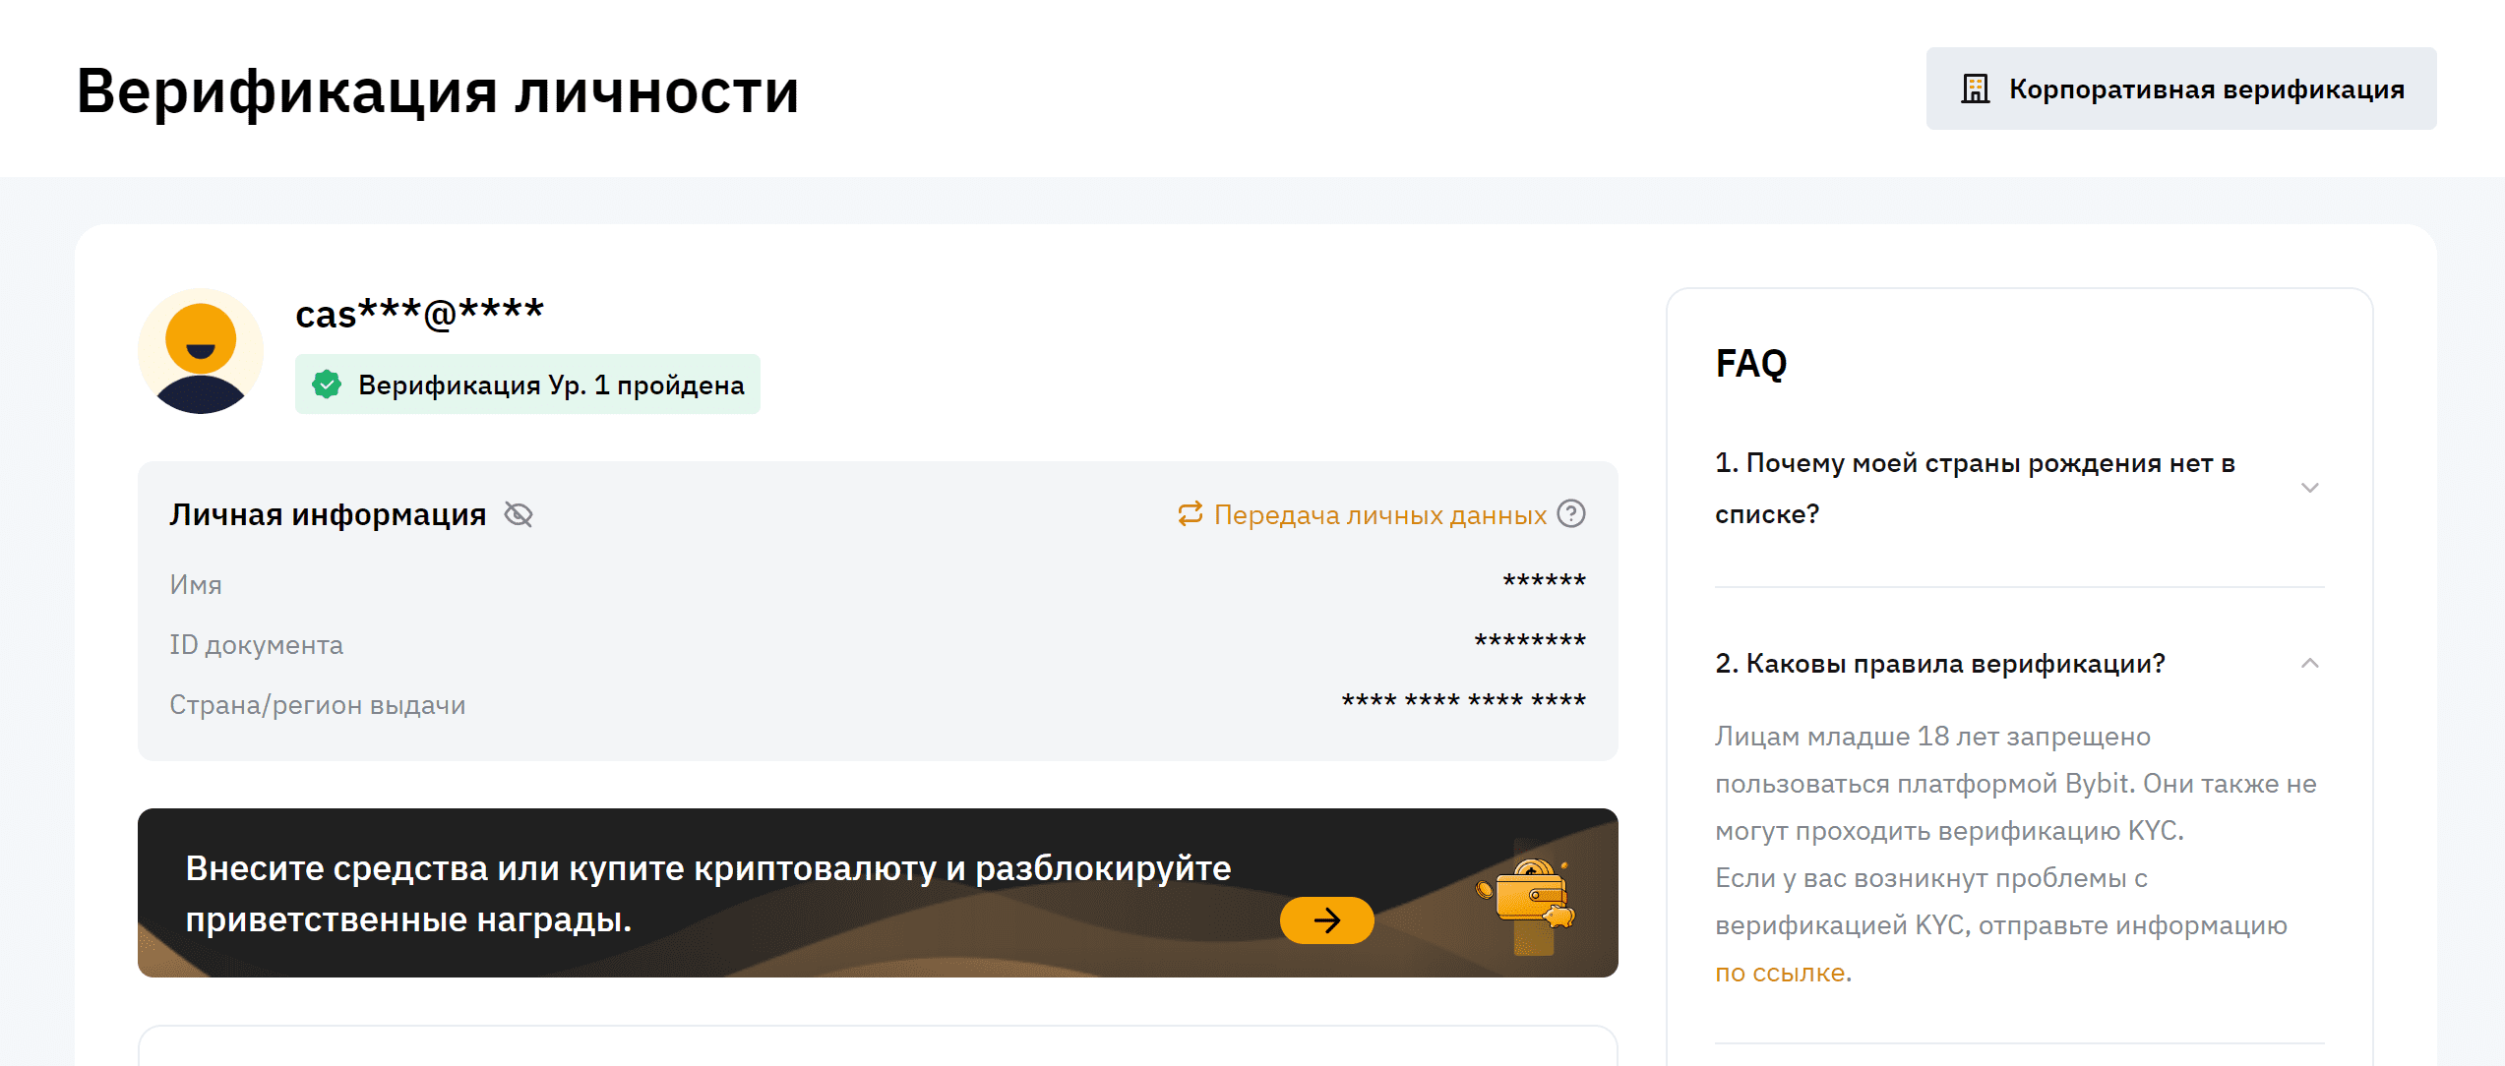Collapse the Каковы правила верификации chevron

click(2309, 664)
